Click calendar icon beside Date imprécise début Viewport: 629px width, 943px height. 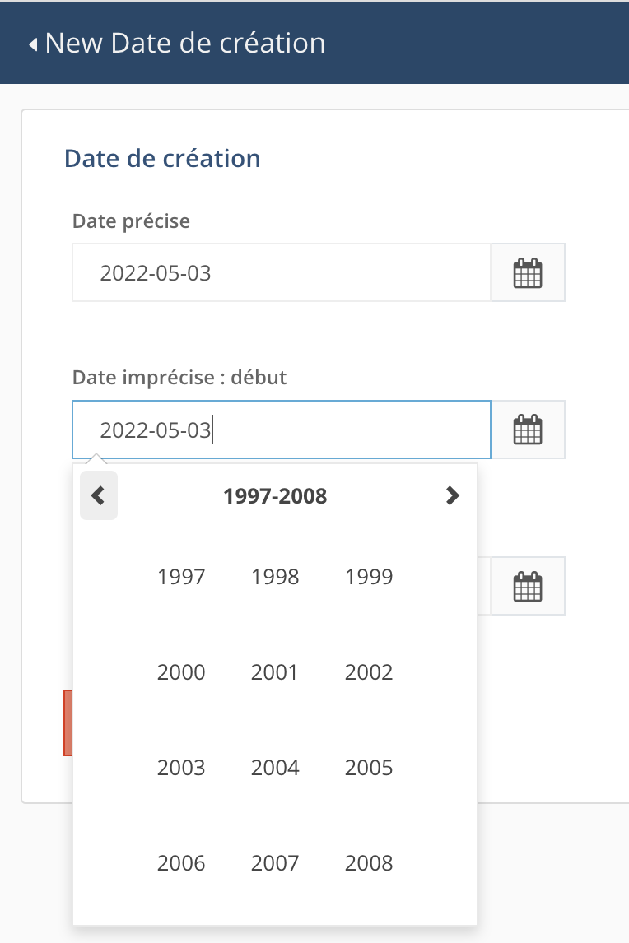528,430
